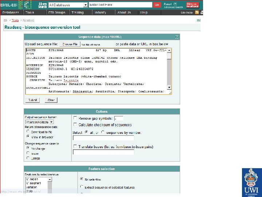Click the Enter Text Here search field

click(120, 5)
